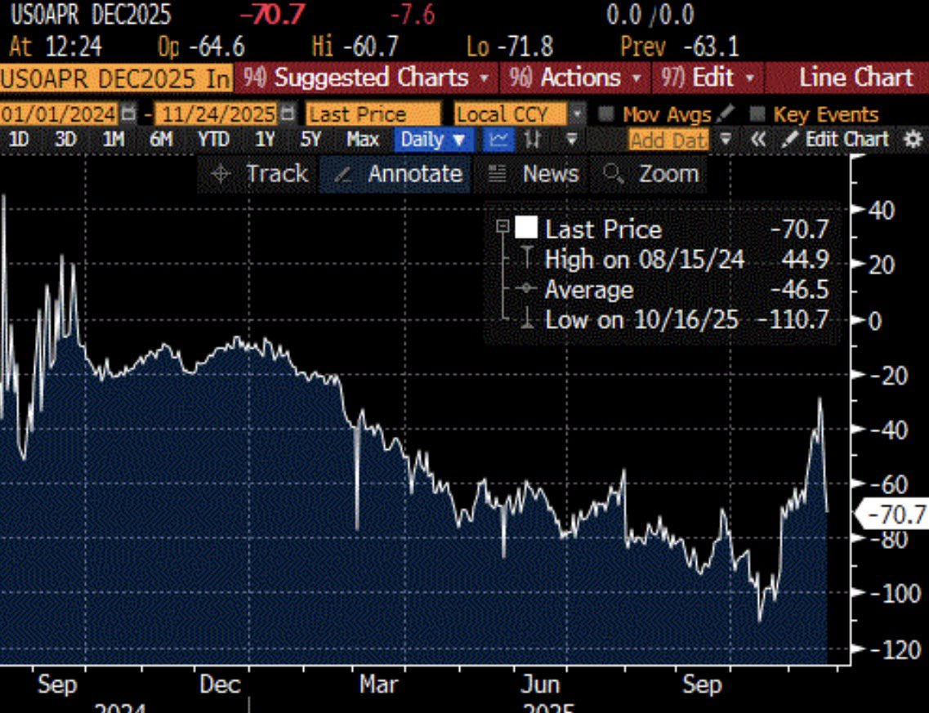Open chart settings gear icon

click(913, 140)
